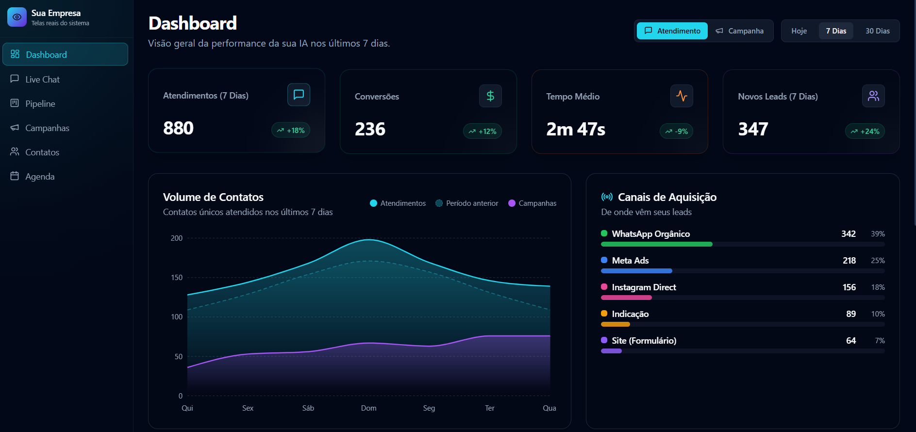
Task: Select the 30 Dias time range
Action: pos(878,31)
